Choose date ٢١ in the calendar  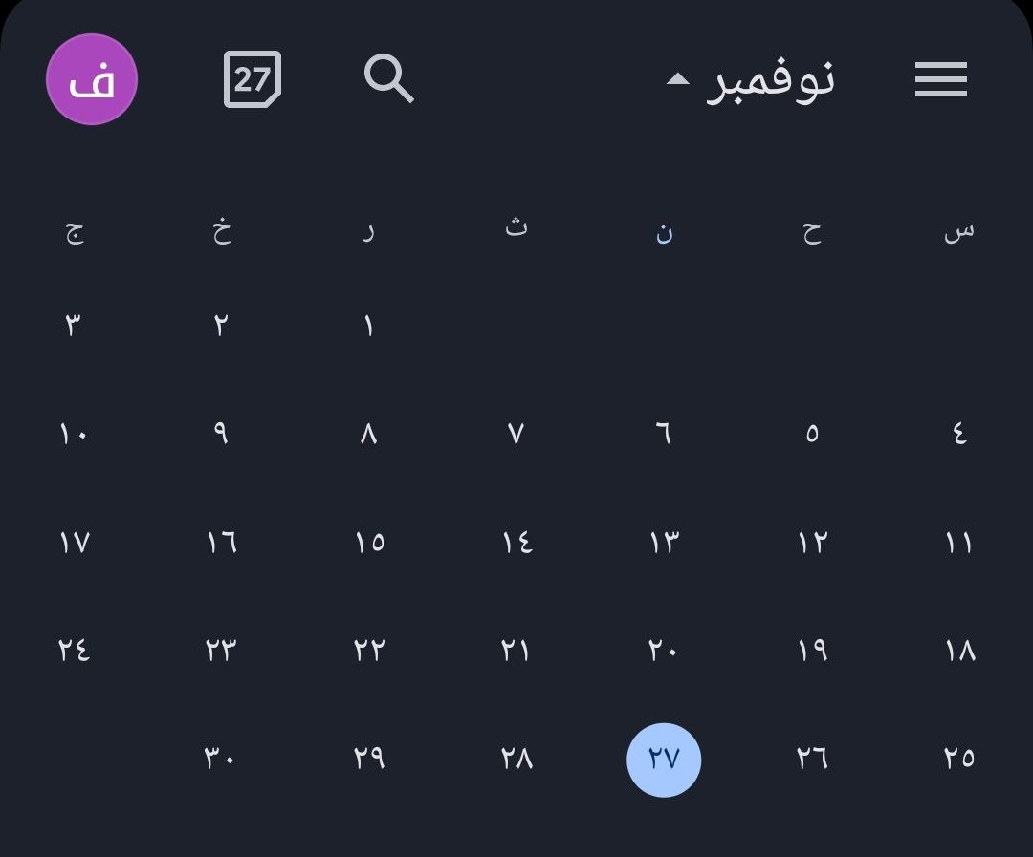[516, 651]
